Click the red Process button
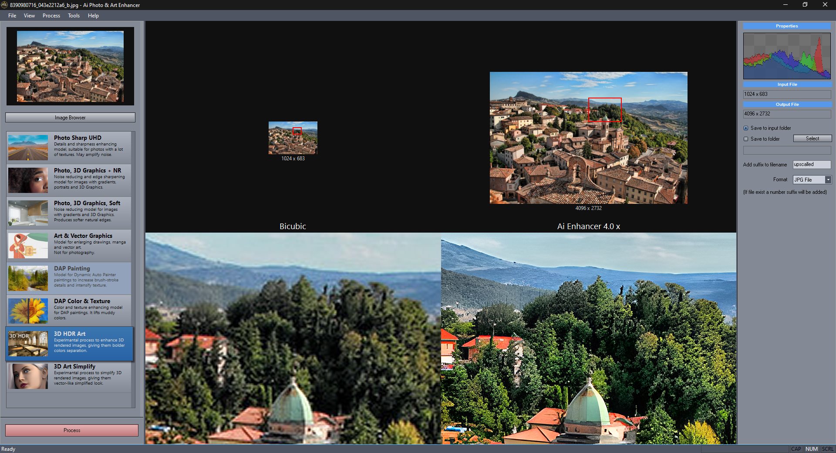Image resolution: width=836 pixels, height=453 pixels. pyautogui.click(x=72, y=430)
